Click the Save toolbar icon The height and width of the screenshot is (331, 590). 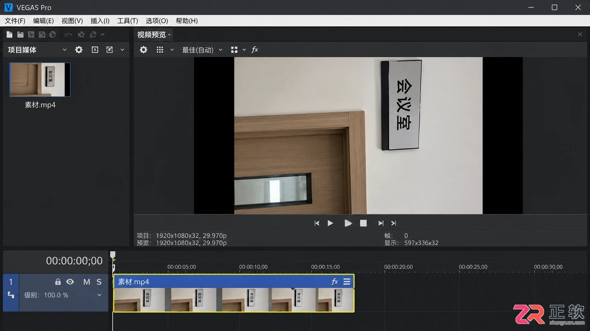[x=42, y=35]
